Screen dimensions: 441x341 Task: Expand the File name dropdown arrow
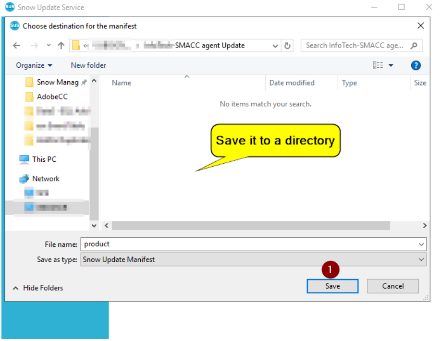click(x=421, y=244)
